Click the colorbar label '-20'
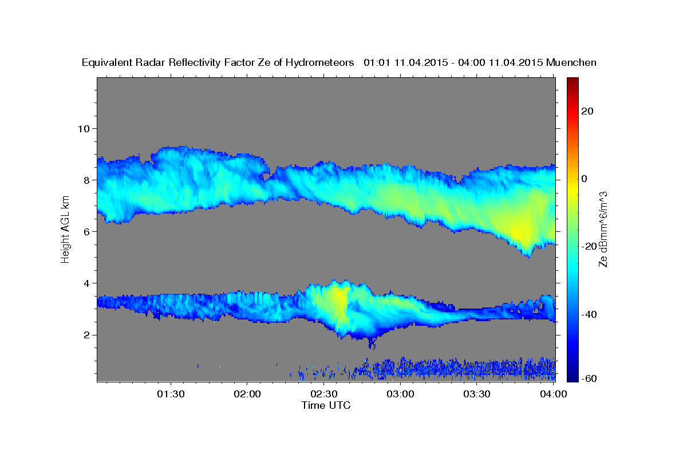687x458 pixels. point(590,246)
